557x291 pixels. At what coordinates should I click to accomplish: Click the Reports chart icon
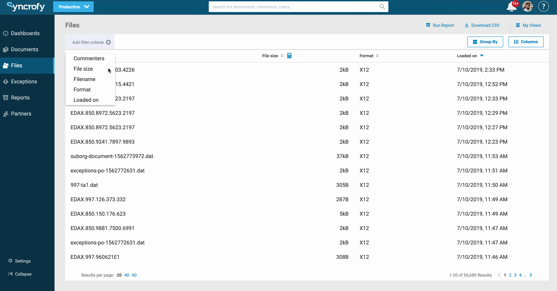coord(6,98)
